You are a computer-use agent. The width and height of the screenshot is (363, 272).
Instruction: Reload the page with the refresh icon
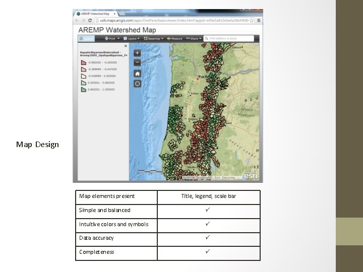point(90,20)
